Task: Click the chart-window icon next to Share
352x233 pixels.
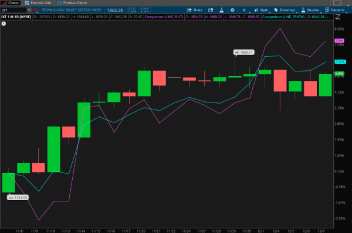Action: coord(211,10)
